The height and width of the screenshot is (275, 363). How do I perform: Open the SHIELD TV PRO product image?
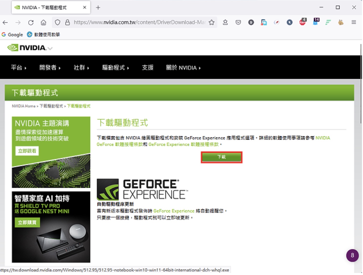tap(51, 227)
